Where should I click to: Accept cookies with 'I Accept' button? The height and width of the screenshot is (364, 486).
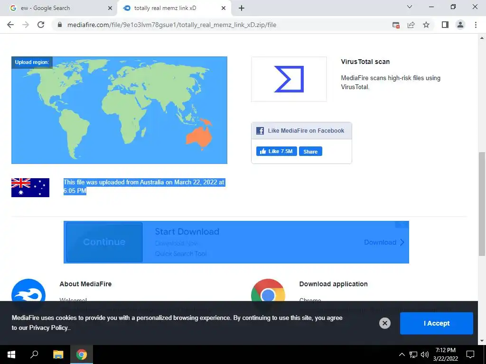(x=437, y=323)
